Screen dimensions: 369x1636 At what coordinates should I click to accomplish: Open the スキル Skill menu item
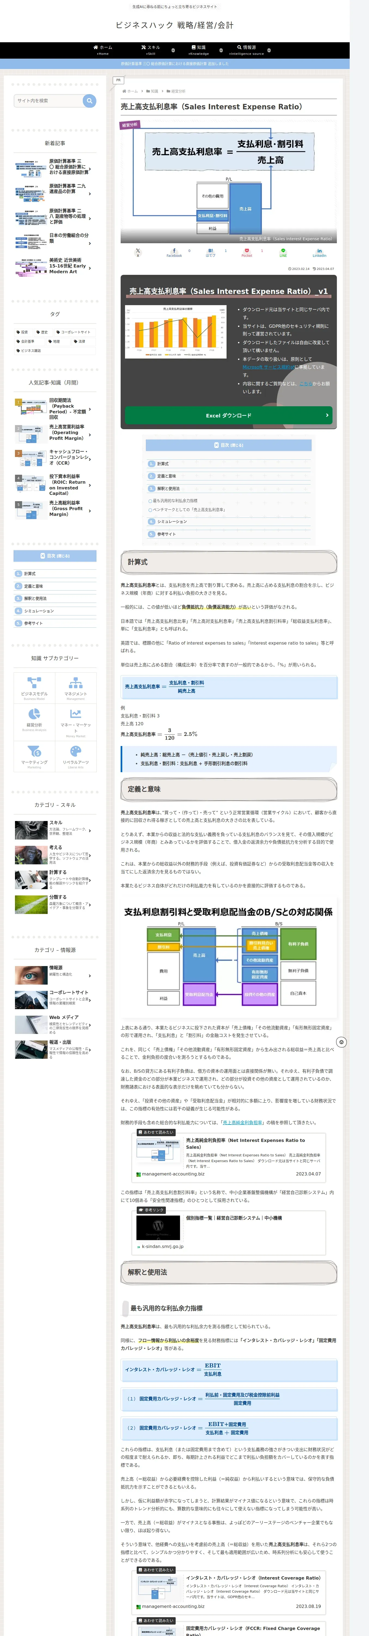tap(151, 50)
